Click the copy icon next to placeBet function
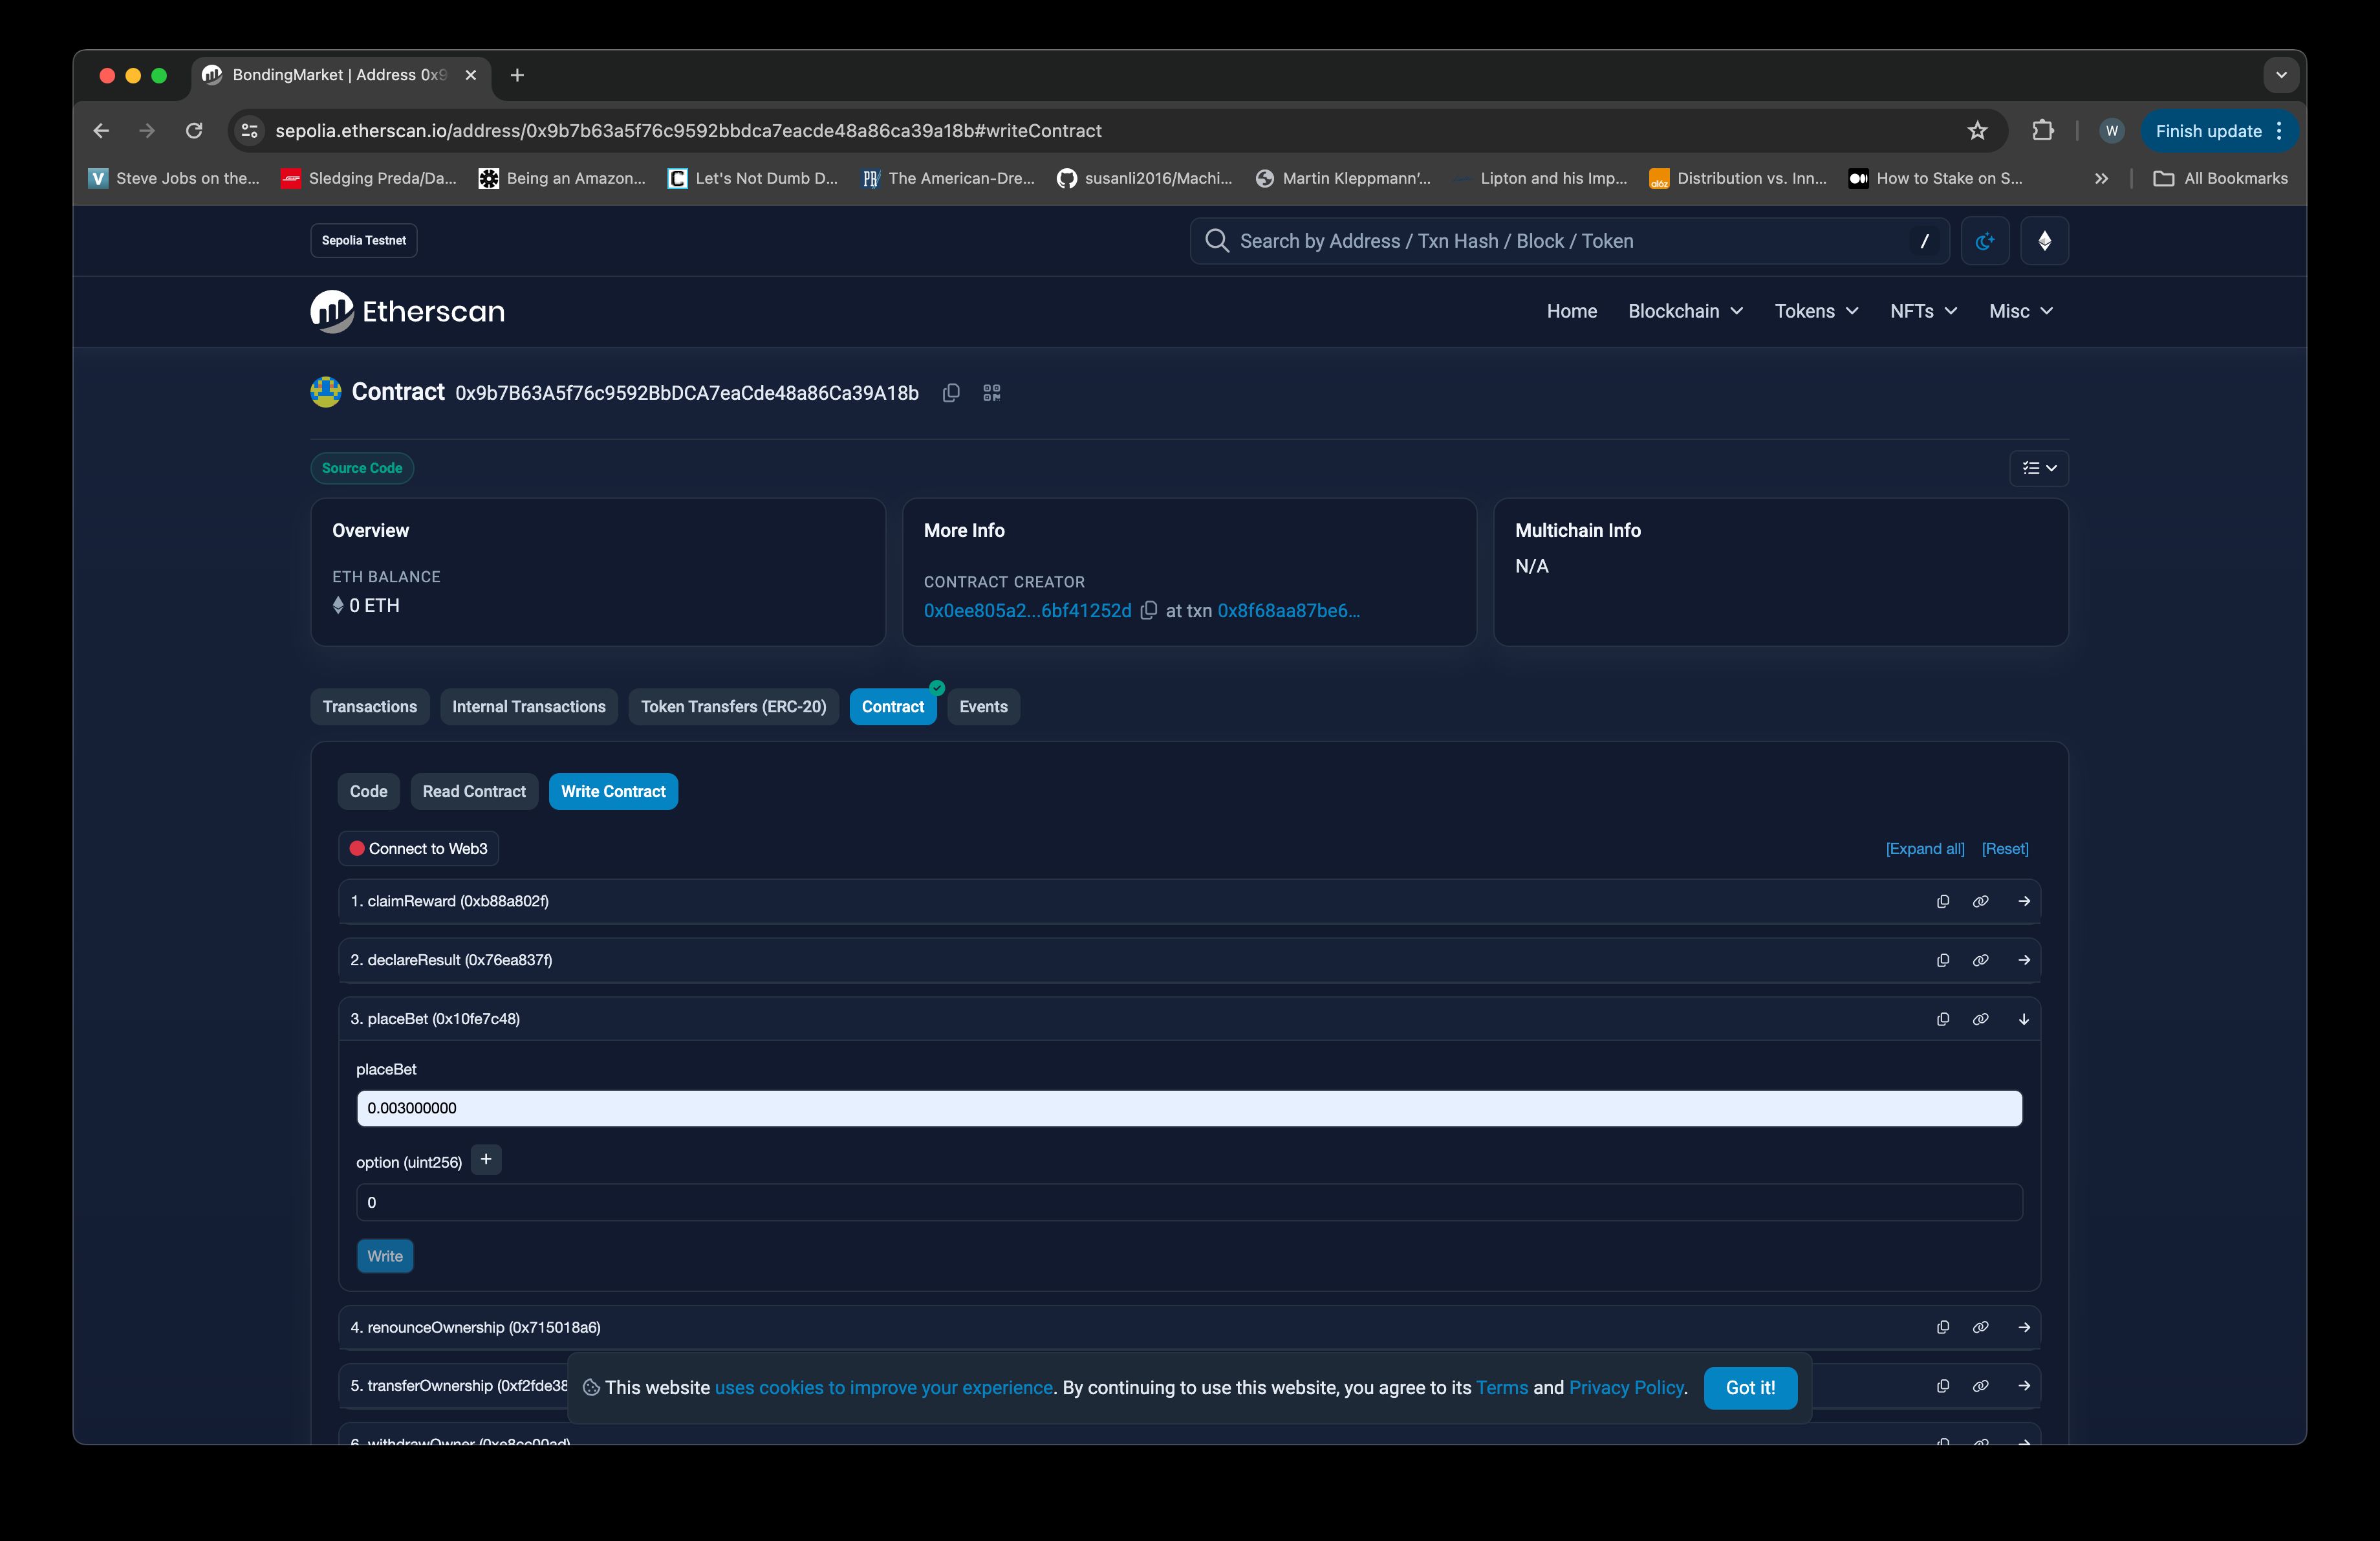This screenshot has width=2380, height=1541. [1943, 1019]
